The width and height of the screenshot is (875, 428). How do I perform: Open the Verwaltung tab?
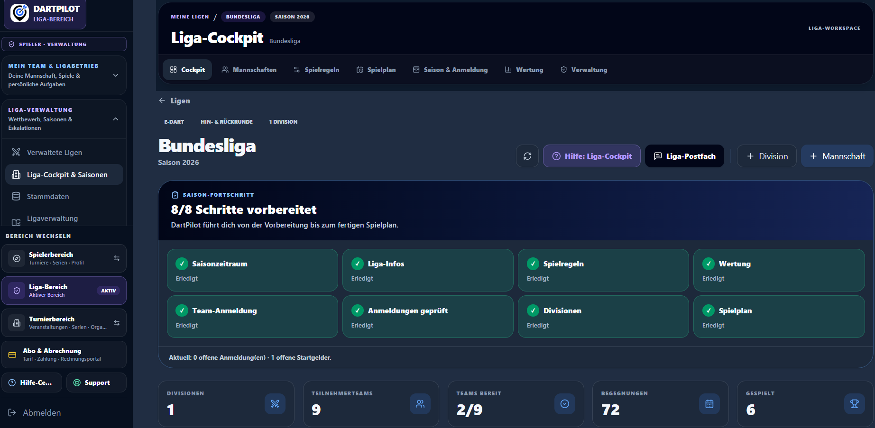pos(584,70)
